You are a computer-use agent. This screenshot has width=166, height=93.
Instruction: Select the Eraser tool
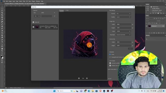tap(2, 31)
